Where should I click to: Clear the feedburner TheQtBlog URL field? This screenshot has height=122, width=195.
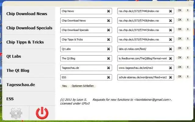(x=170, y=58)
